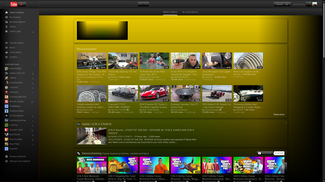Open the Subscriptions options menu in the sidebar
Viewport: 325px width, 182px height.
click(34, 64)
